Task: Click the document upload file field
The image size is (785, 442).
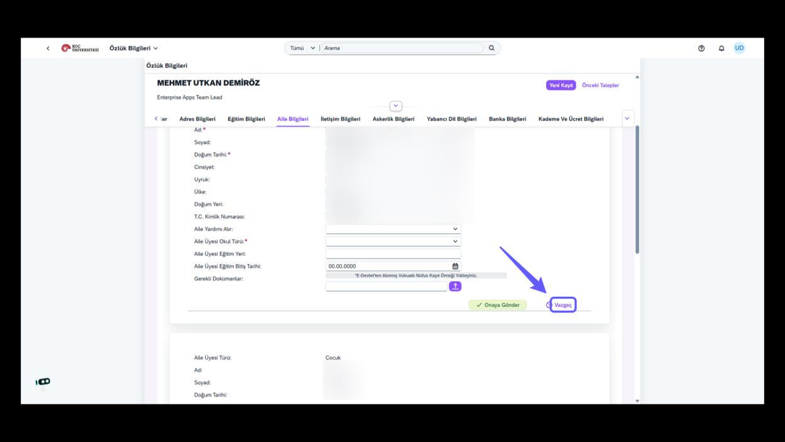Action: tap(387, 287)
